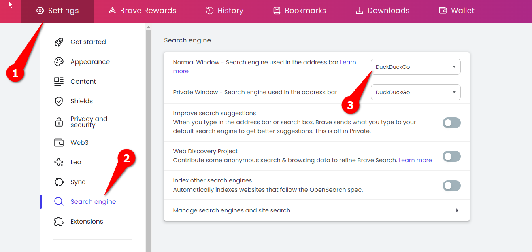Click the Extensions puzzle icon
Viewport: 532px width, 252px height.
point(59,222)
